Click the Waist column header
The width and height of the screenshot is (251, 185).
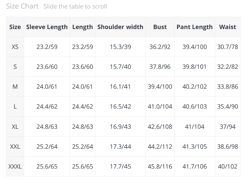[228, 27]
